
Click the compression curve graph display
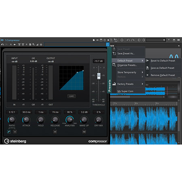click(x=72, y=78)
